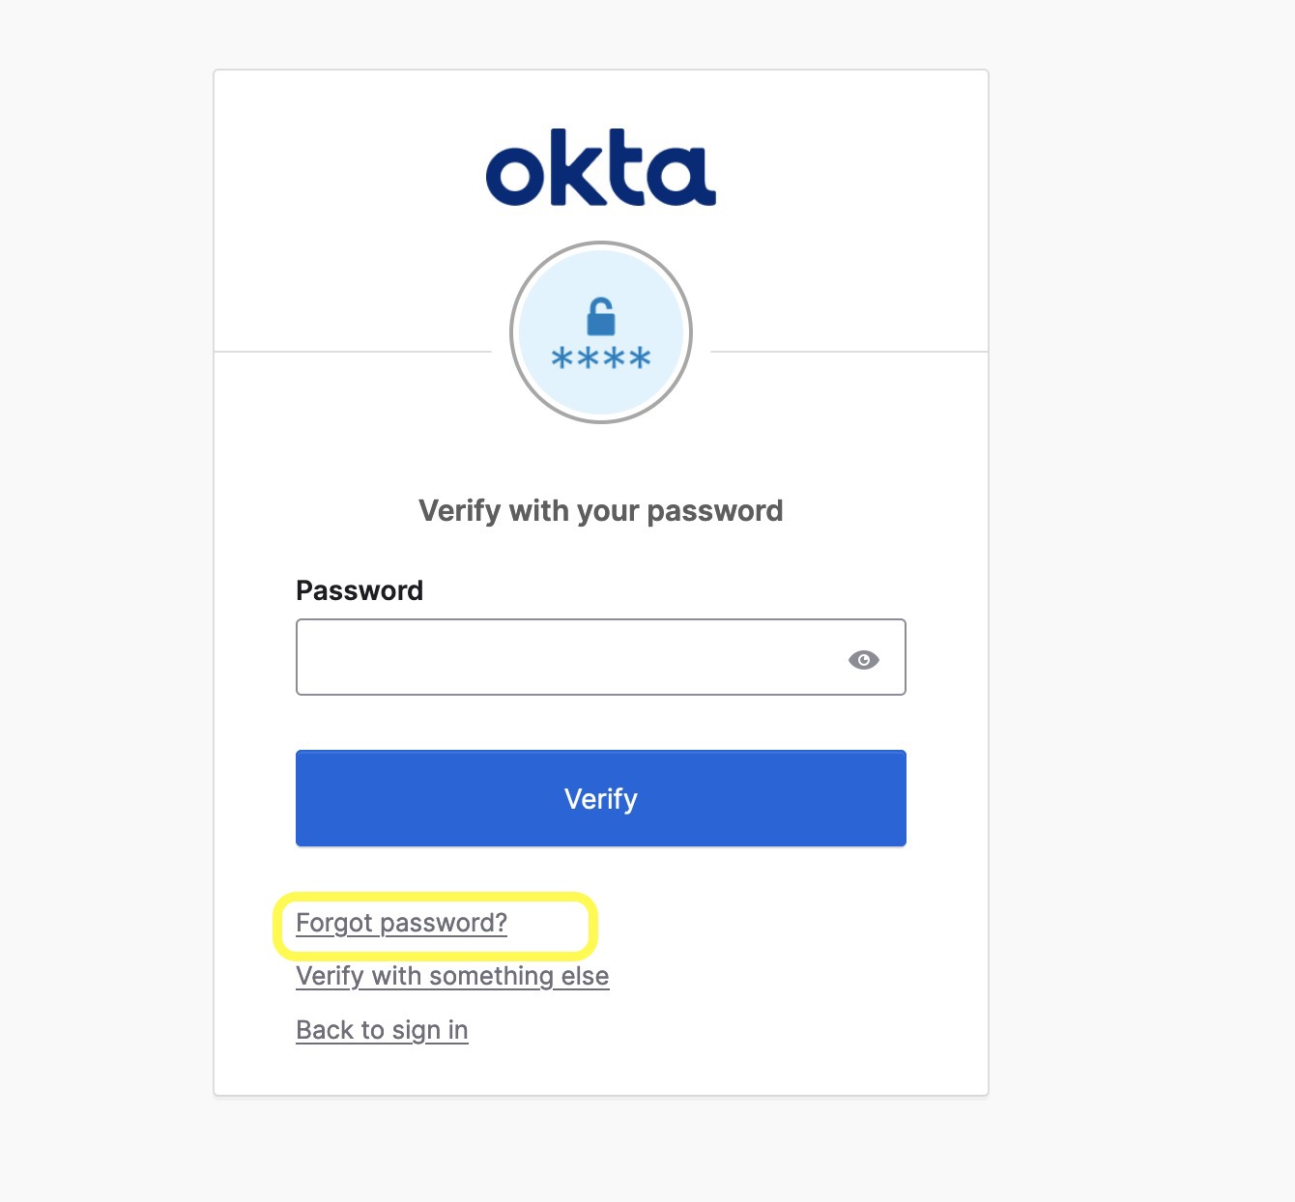Click the word "Verify" on the blue button

pyautogui.click(x=601, y=799)
